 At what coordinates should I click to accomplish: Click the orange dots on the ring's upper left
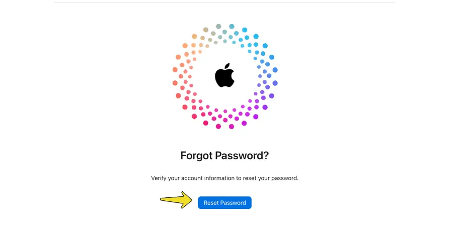click(194, 43)
